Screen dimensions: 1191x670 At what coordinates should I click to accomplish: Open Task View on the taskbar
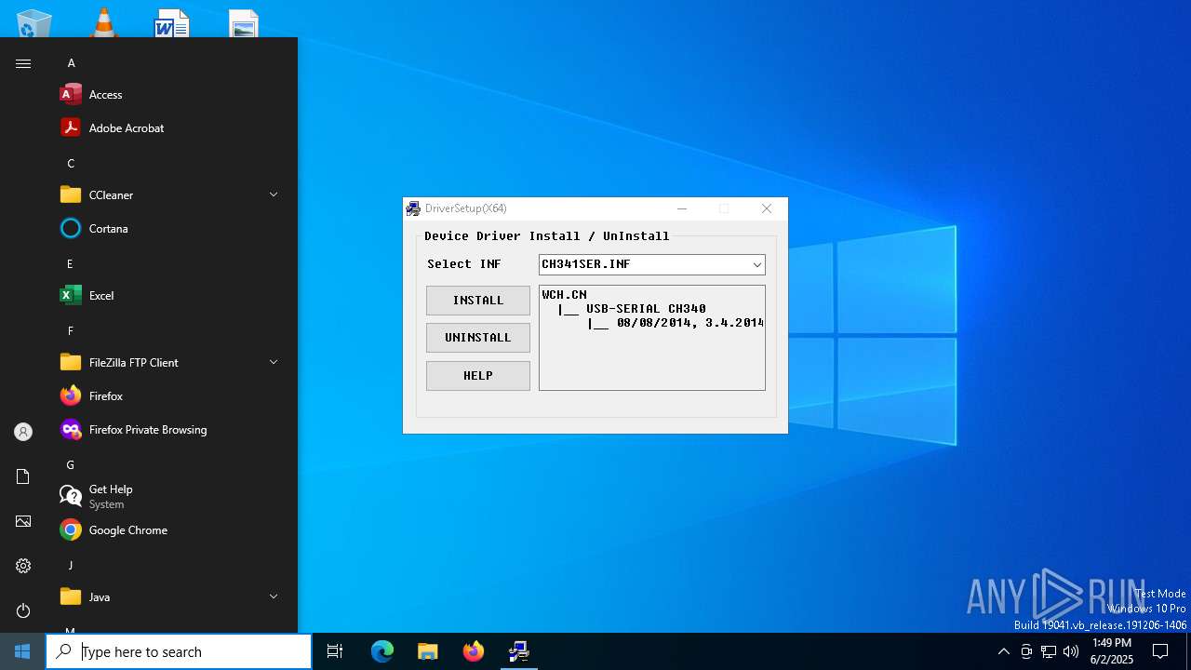tap(335, 651)
